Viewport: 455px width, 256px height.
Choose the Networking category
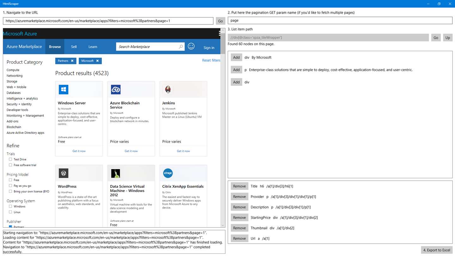click(x=15, y=76)
